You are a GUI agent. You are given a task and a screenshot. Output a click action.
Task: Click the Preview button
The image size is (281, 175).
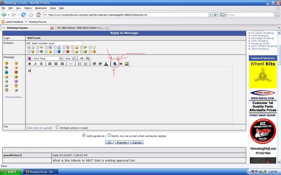pyautogui.click(x=122, y=142)
